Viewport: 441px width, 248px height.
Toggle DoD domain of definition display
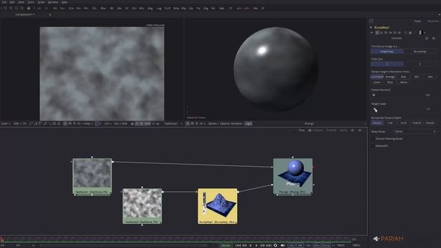(125, 124)
